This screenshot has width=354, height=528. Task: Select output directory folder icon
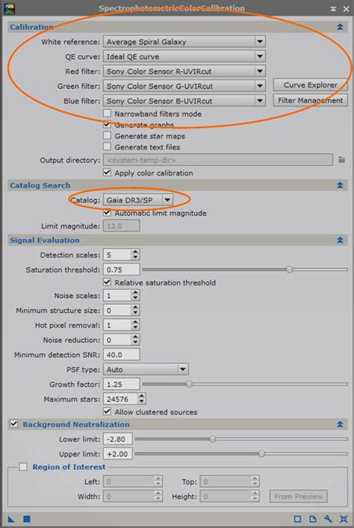(341, 160)
